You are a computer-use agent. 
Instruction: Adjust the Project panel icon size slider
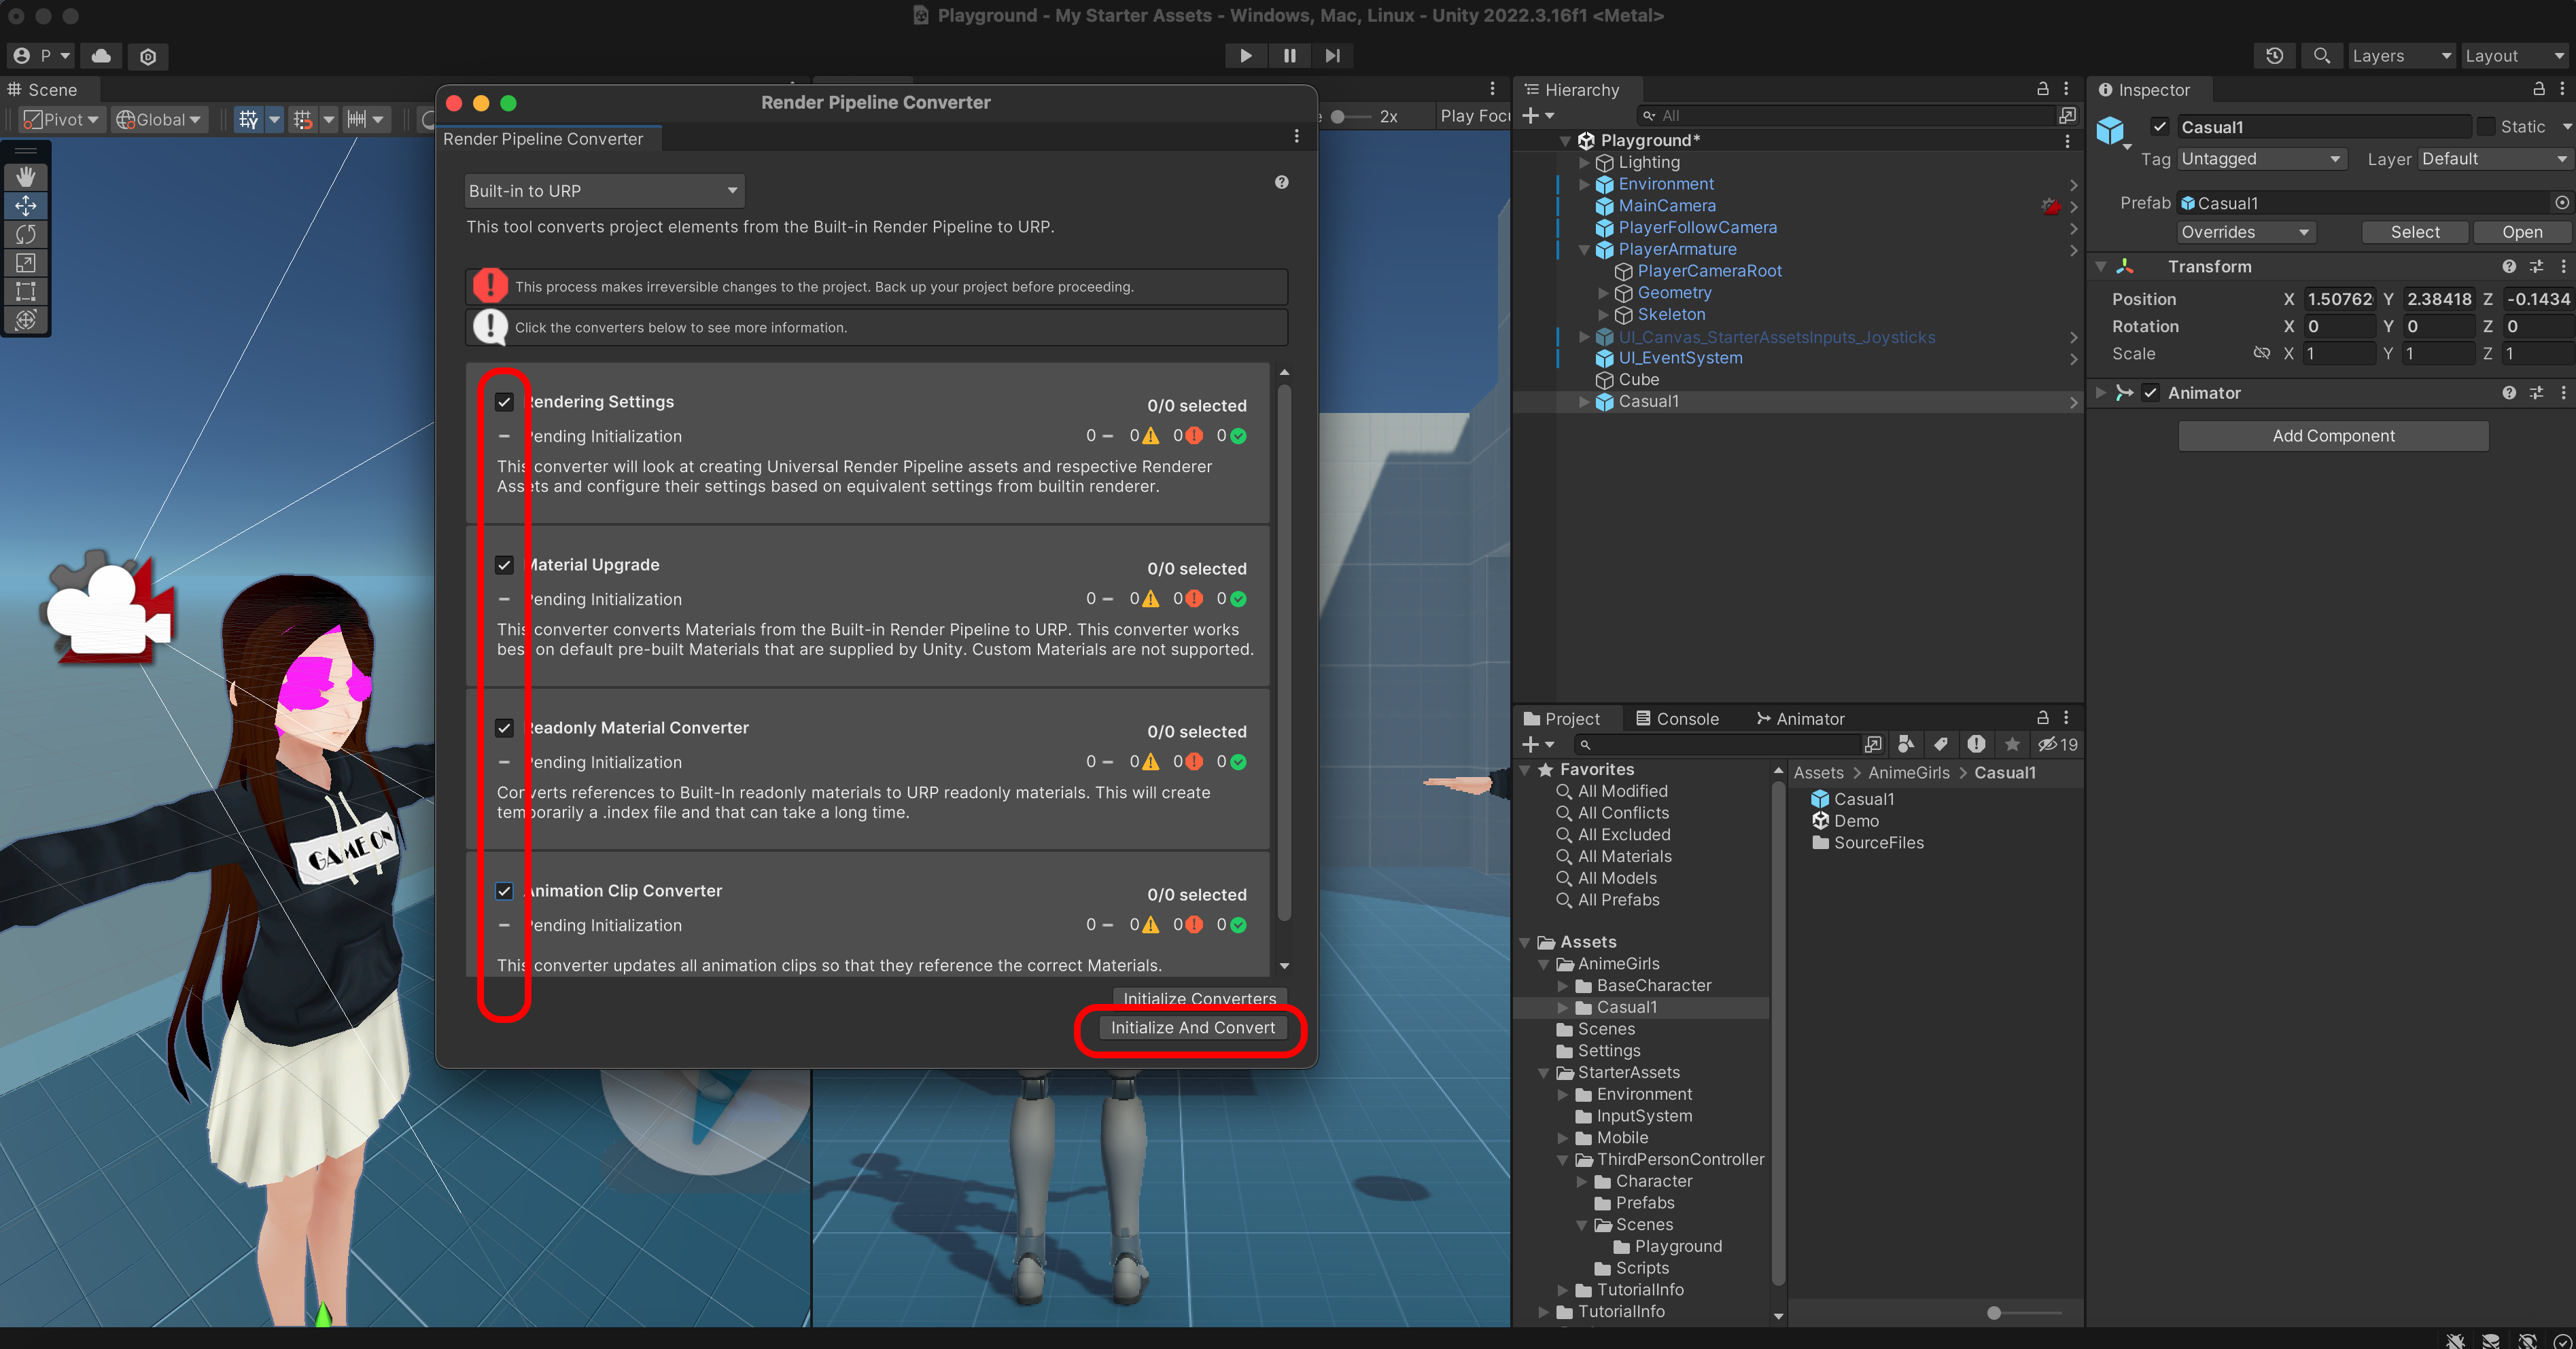point(1994,1312)
